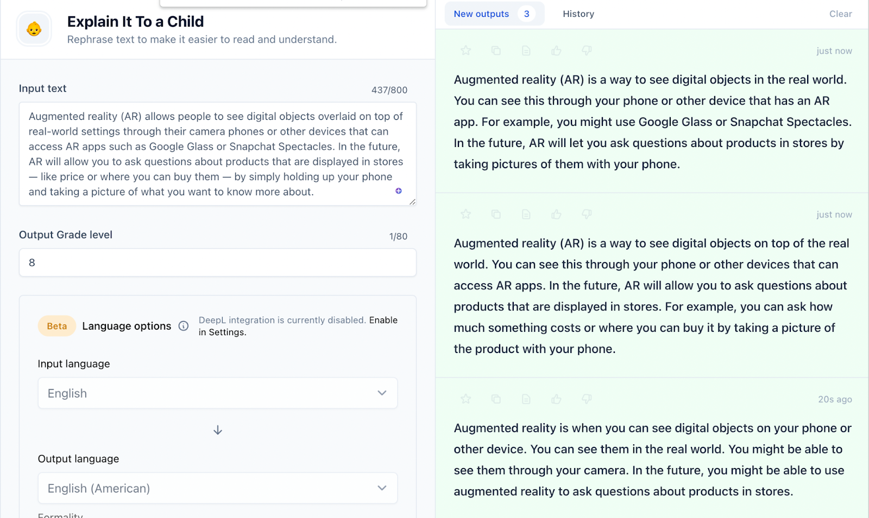Viewport: 869px width, 518px height.
Task: Click the Output Grade level field
Action: point(217,263)
